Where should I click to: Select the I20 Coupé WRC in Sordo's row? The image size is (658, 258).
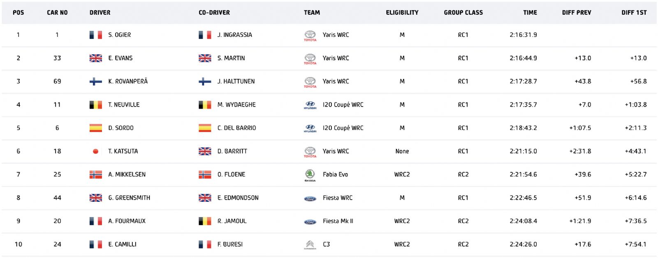click(343, 128)
